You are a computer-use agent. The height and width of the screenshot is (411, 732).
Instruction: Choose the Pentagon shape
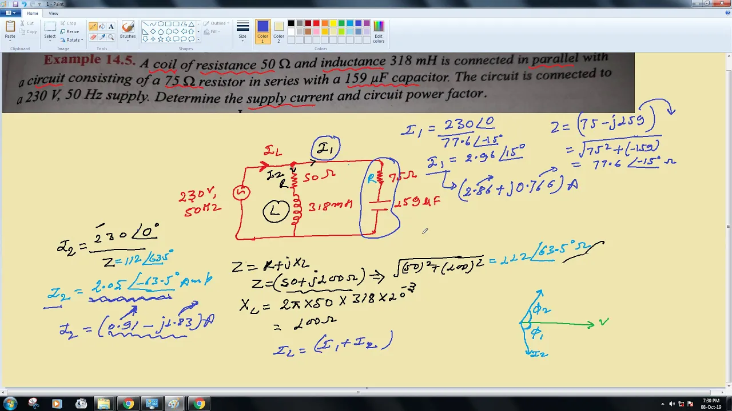(161, 31)
